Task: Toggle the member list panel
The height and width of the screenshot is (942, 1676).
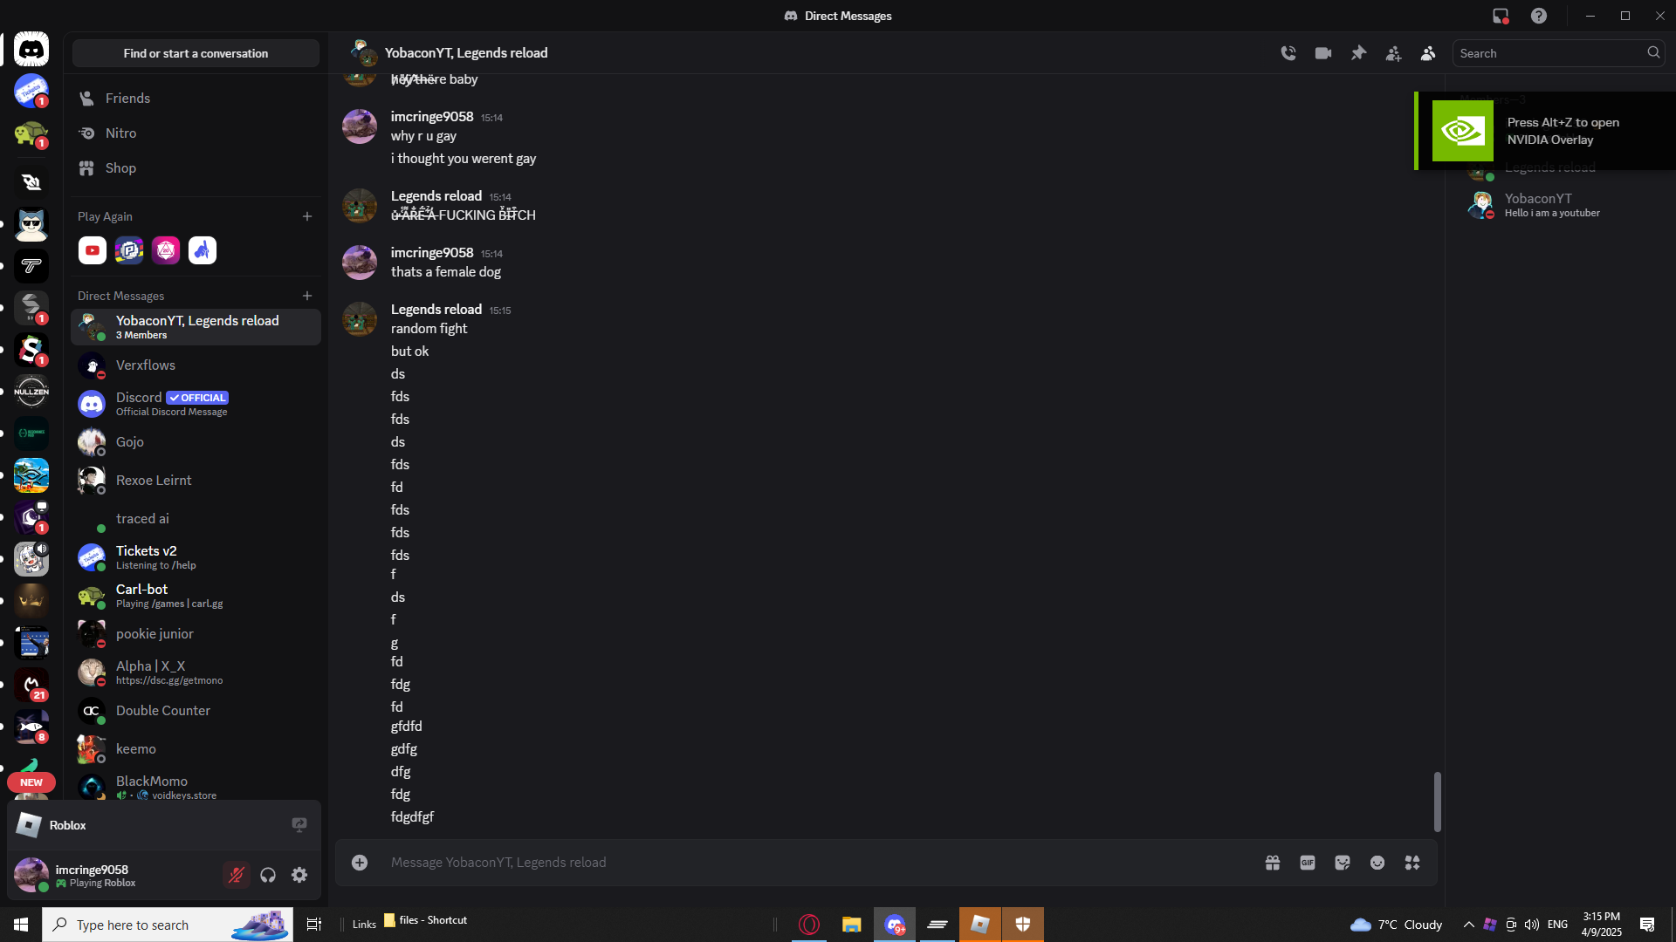Action: (1428, 53)
